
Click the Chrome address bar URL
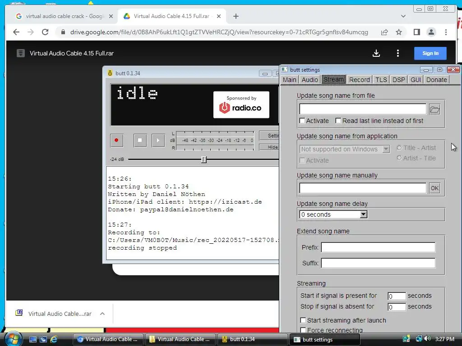click(x=219, y=32)
